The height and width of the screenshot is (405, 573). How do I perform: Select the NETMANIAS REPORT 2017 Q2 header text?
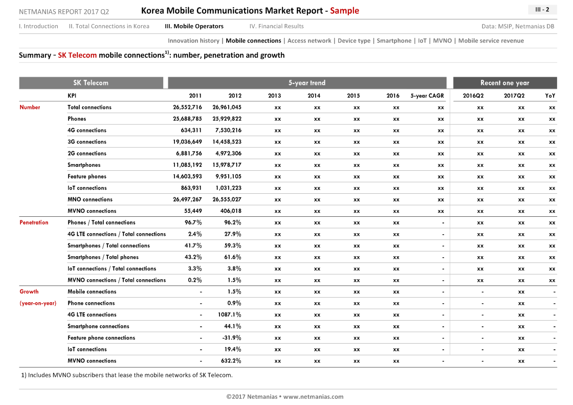64,12
